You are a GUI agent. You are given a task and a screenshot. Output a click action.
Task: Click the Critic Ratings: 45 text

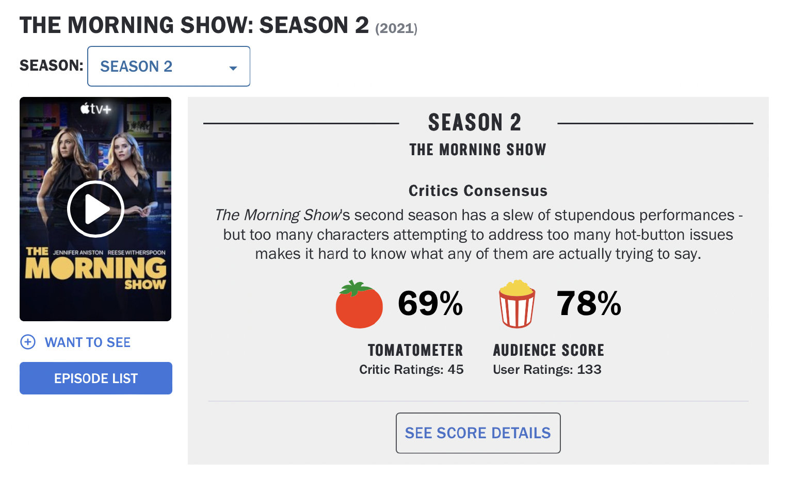411,370
